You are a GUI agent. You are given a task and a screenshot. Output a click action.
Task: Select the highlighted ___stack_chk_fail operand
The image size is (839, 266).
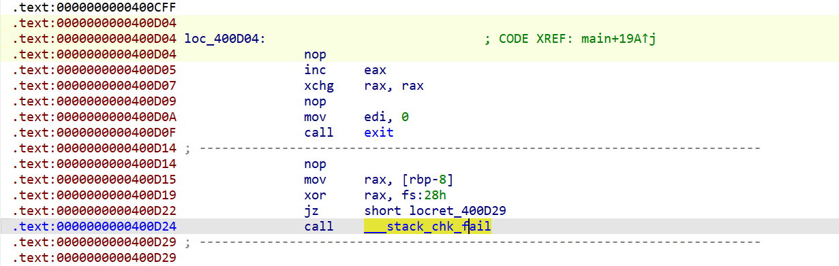428,227
